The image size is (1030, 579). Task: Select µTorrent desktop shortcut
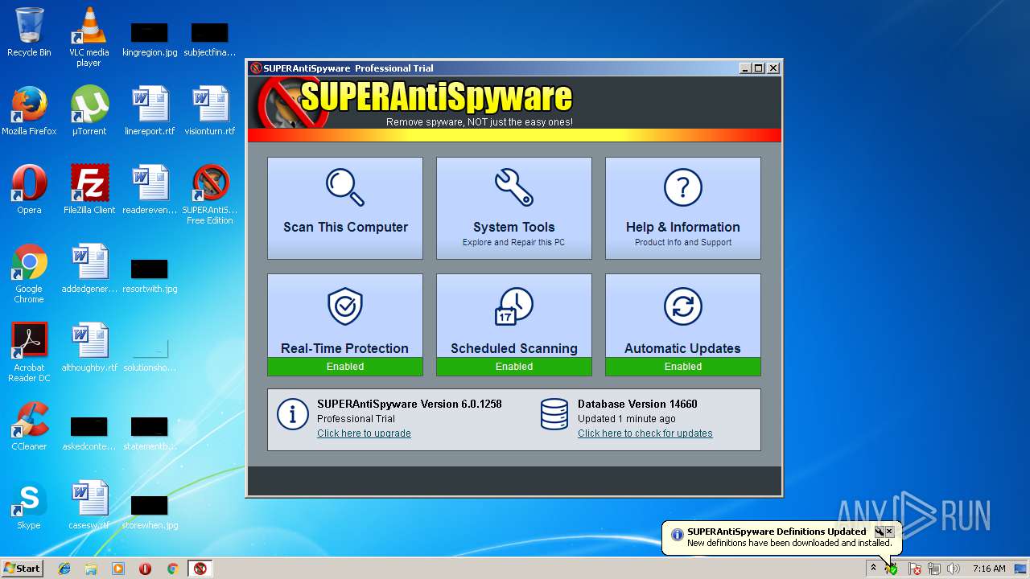tap(89, 111)
